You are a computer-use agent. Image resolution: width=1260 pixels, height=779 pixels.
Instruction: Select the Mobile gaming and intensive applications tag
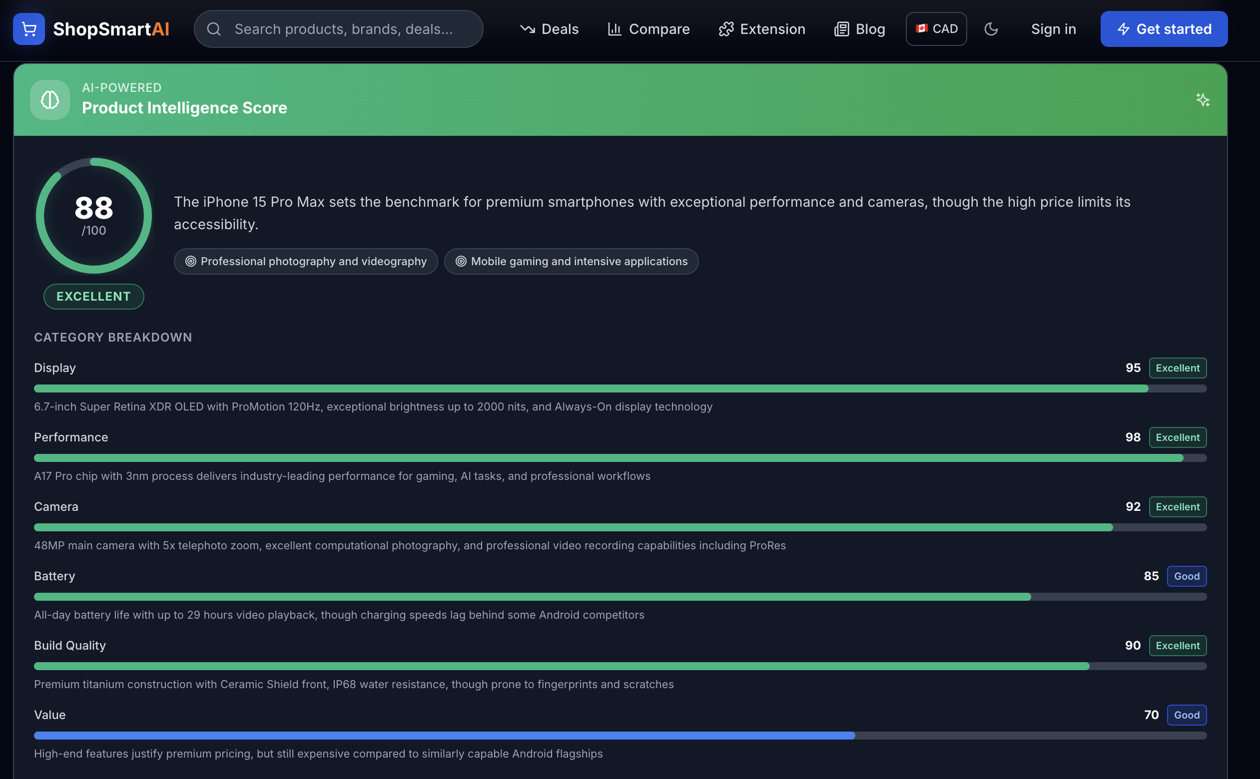click(571, 261)
